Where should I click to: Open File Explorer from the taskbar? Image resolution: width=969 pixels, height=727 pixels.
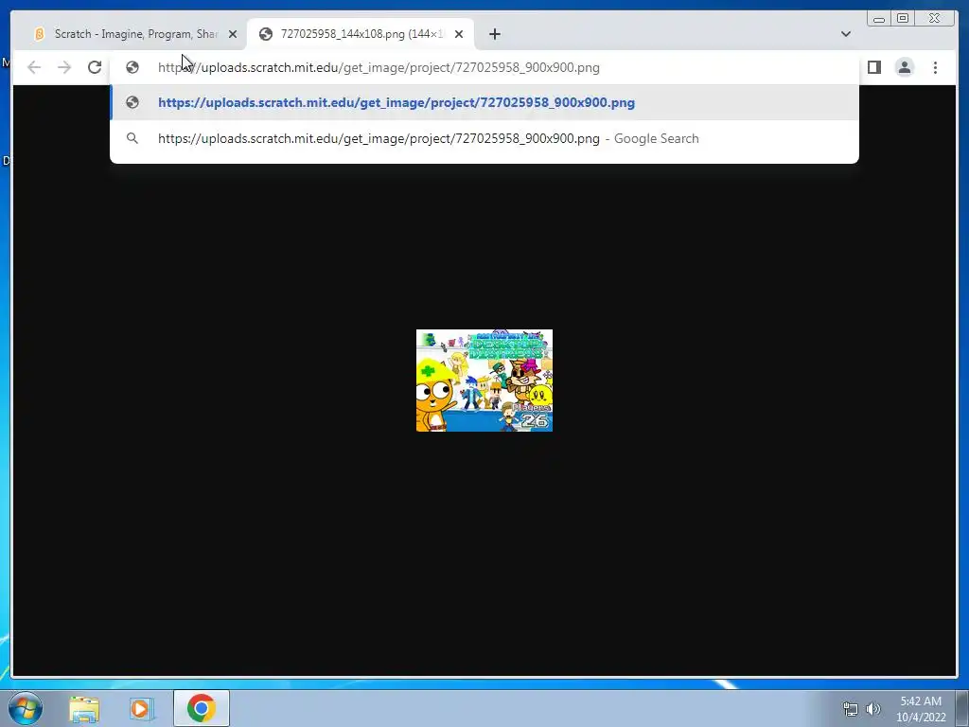(x=84, y=708)
